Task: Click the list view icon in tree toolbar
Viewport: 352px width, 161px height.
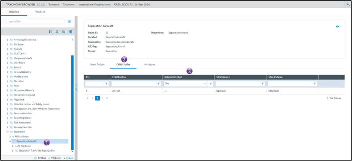Action: coord(70,32)
